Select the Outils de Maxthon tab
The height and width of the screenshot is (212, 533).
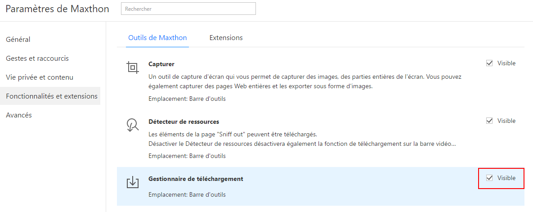(157, 38)
